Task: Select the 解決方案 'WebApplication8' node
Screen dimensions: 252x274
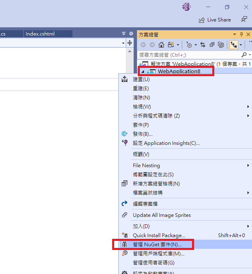Action: pos(194,64)
